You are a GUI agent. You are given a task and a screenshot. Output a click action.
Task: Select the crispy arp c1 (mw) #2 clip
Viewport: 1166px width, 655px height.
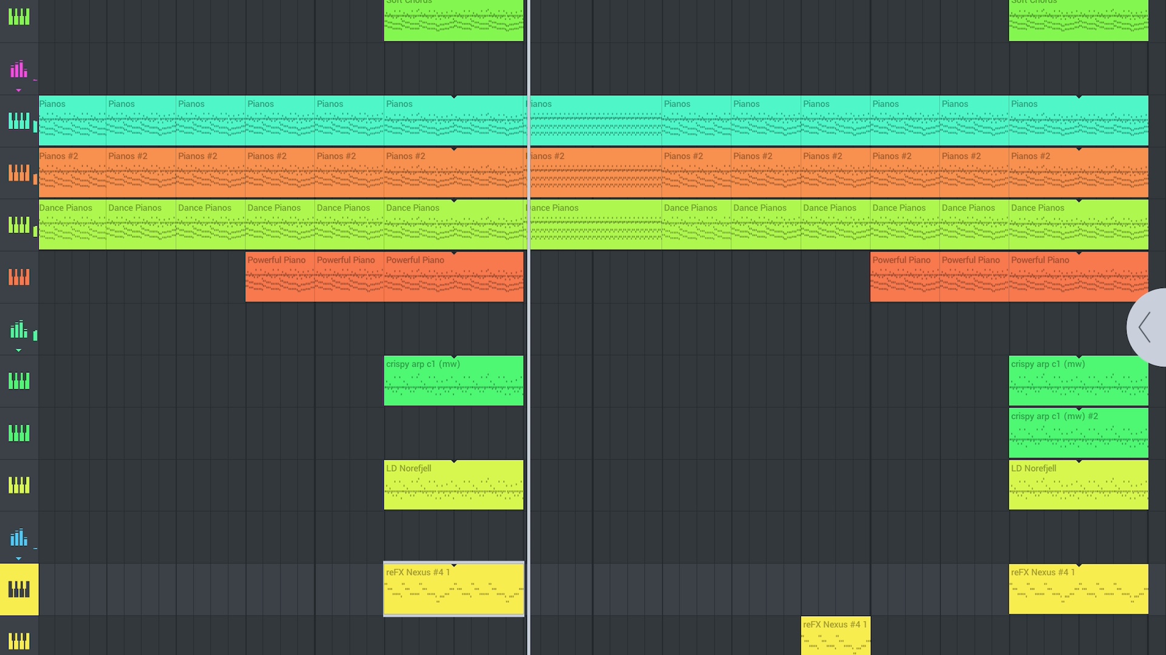click(x=1079, y=433)
